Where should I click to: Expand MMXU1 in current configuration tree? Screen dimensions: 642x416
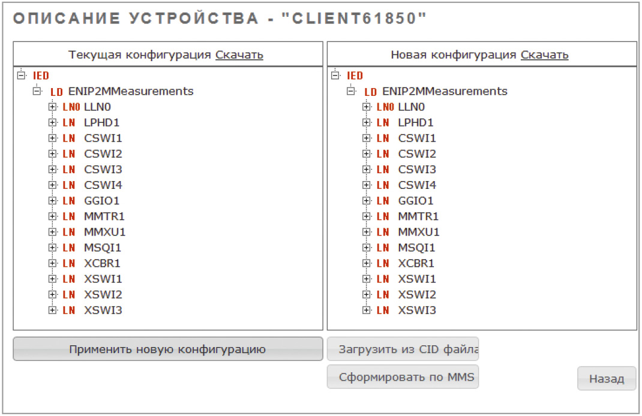(52, 232)
